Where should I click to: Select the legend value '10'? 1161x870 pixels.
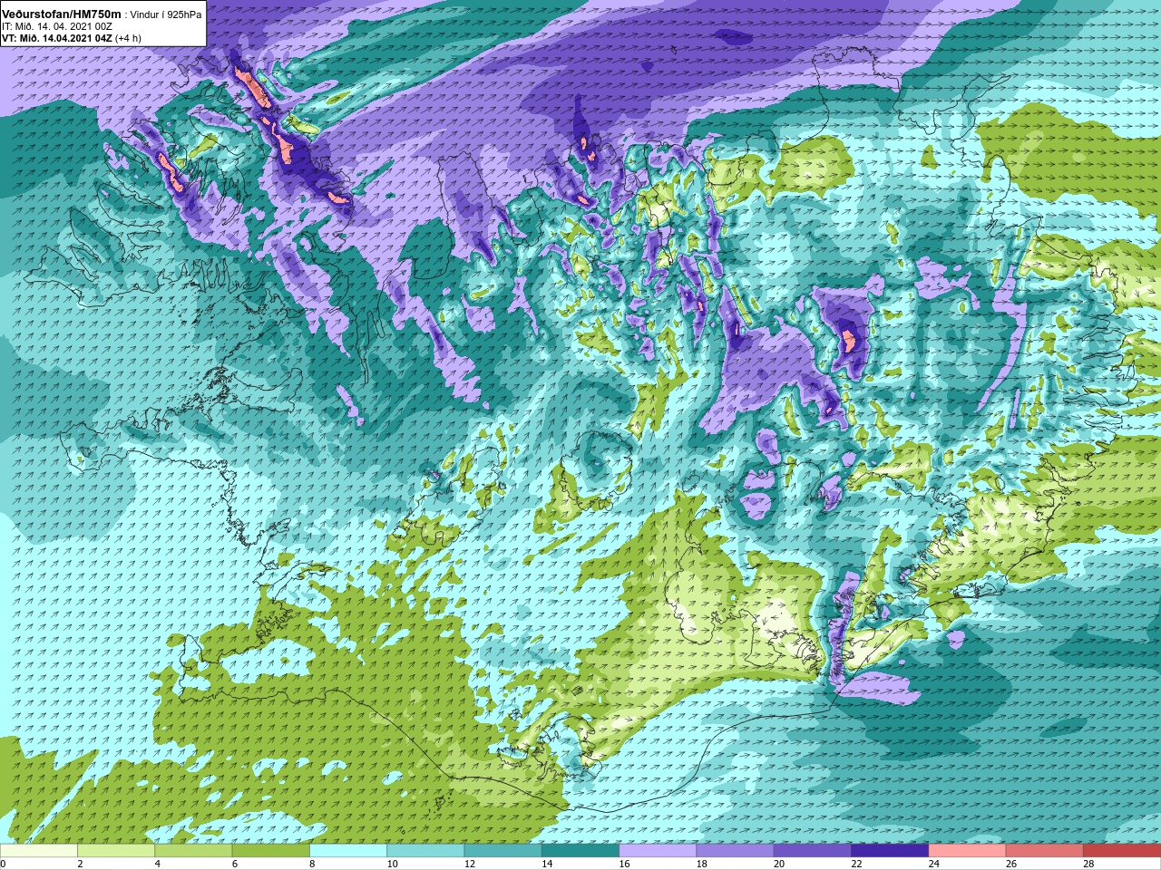[x=392, y=864]
